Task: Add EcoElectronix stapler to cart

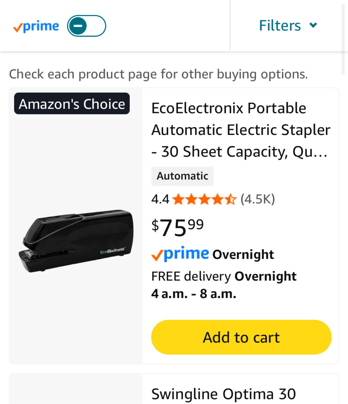Action: [x=241, y=337]
